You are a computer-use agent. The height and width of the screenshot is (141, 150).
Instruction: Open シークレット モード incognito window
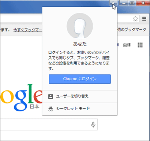coord(80,109)
